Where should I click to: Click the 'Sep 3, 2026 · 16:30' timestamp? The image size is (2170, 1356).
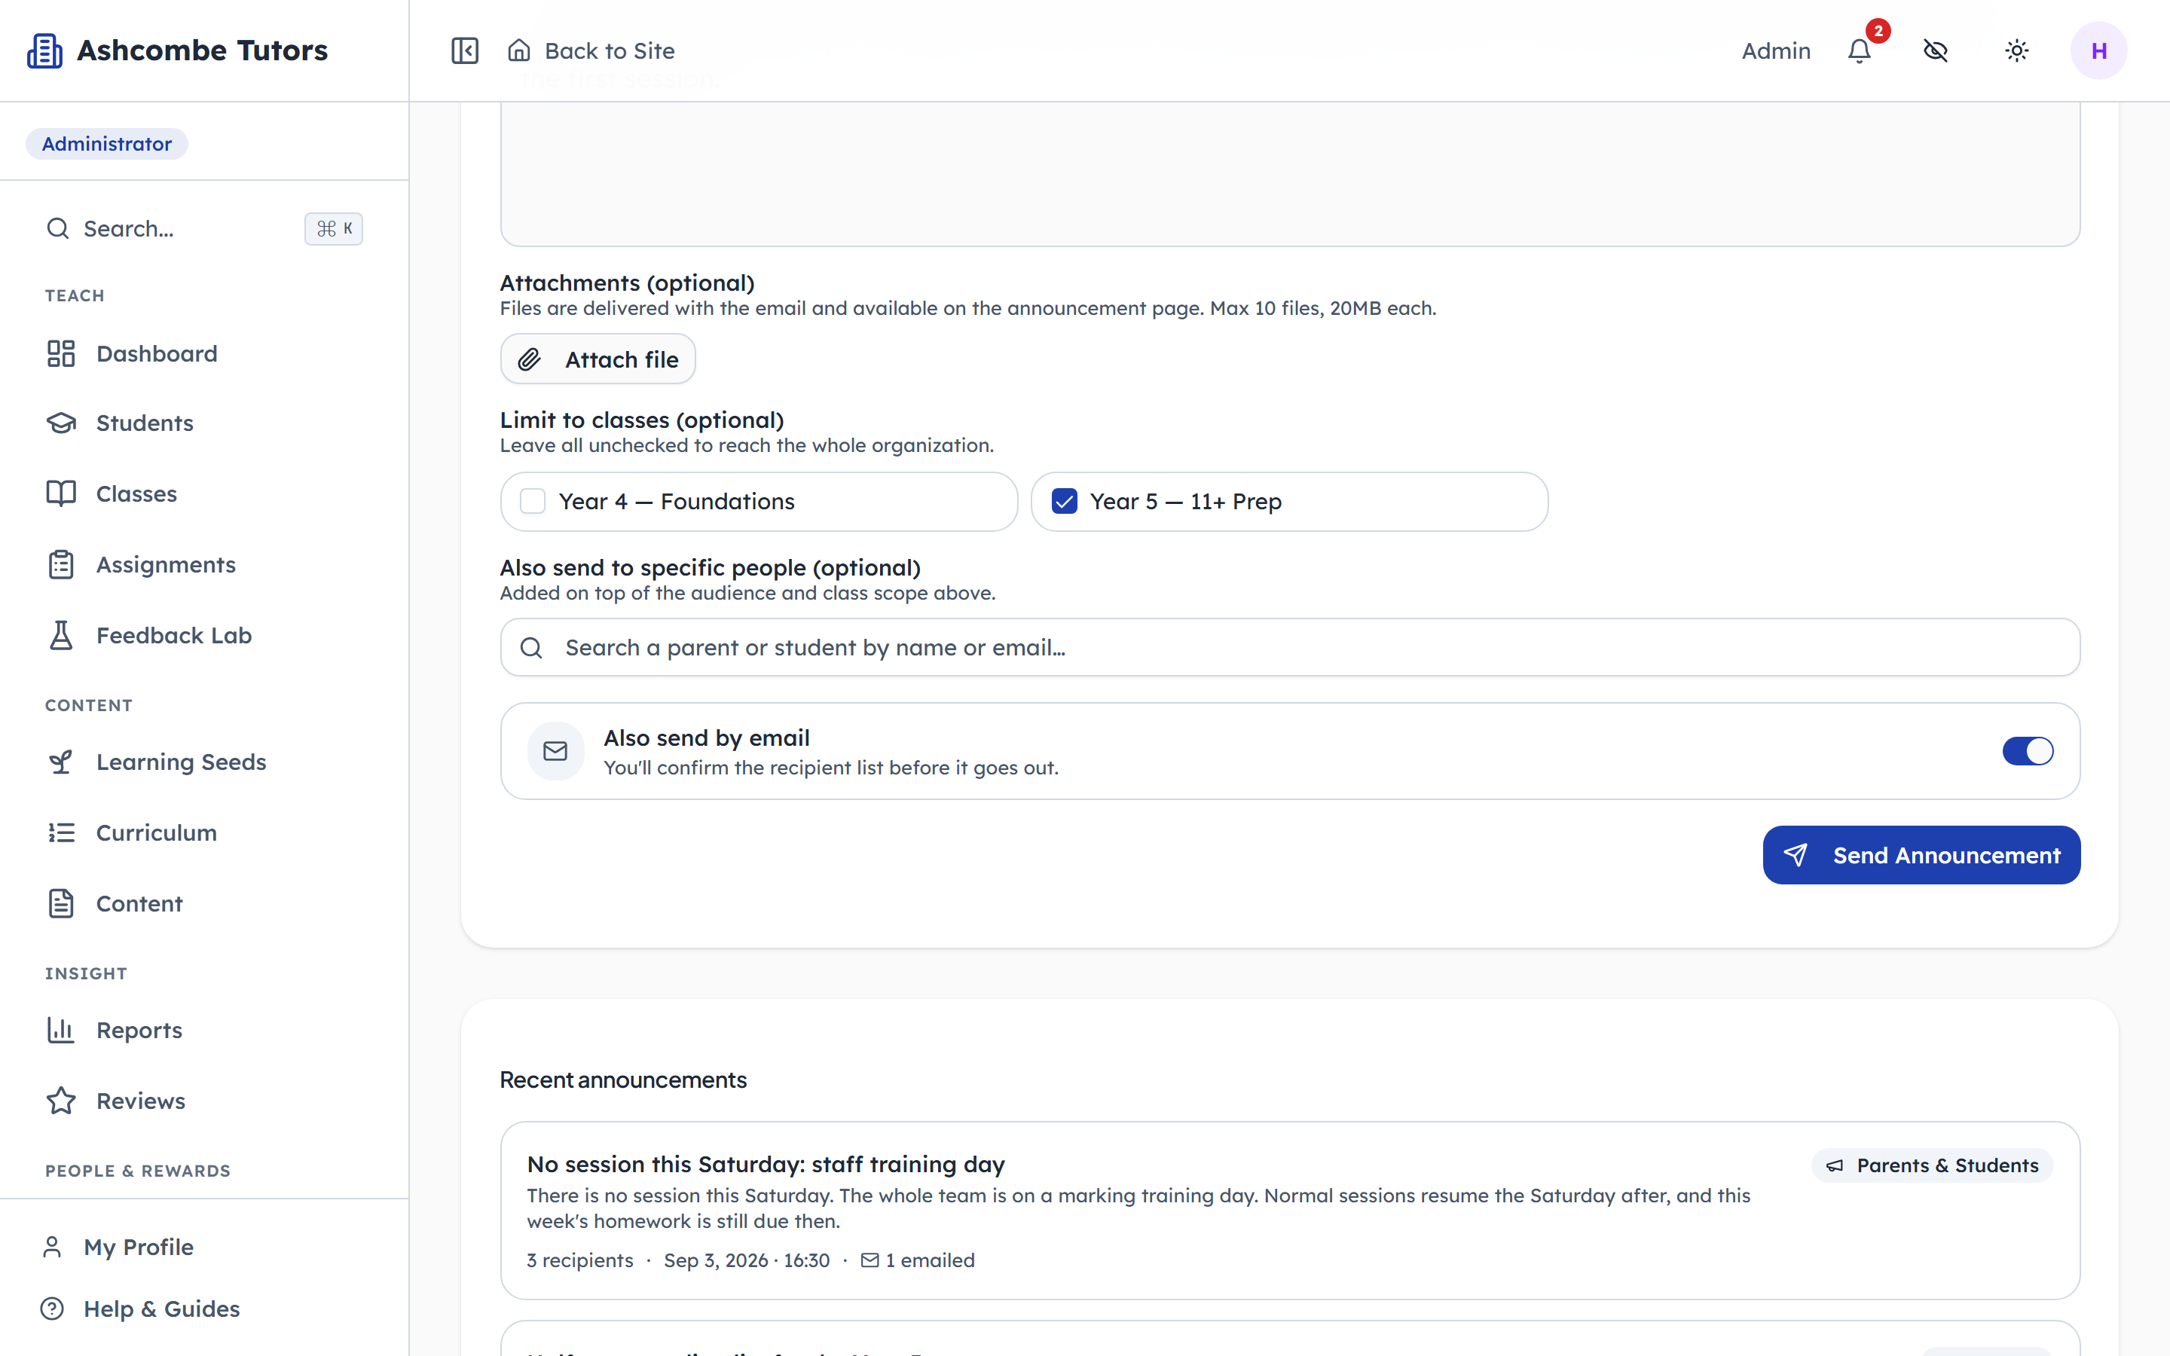point(747,1260)
